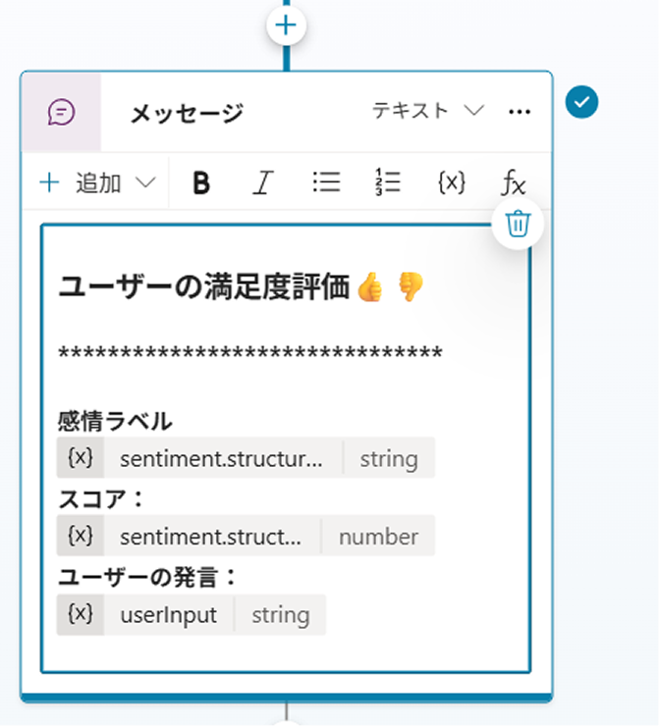Click the メッセージ node title

pos(187,114)
